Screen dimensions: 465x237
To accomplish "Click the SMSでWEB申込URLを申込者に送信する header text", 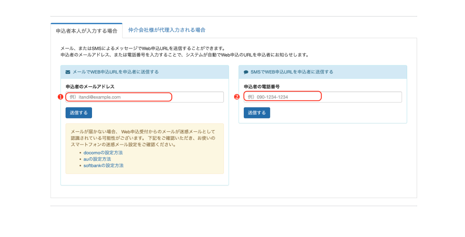I will (292, 72).
